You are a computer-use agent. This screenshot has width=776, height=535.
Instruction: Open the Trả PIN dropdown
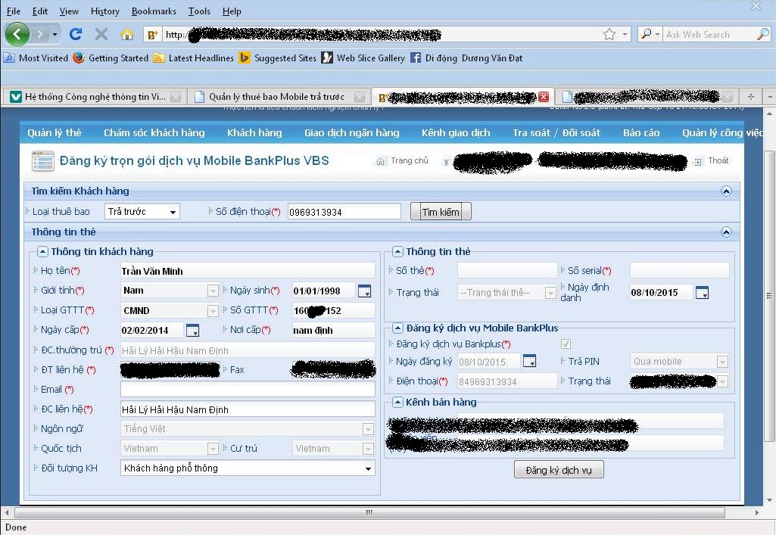(x=679, y=362)
